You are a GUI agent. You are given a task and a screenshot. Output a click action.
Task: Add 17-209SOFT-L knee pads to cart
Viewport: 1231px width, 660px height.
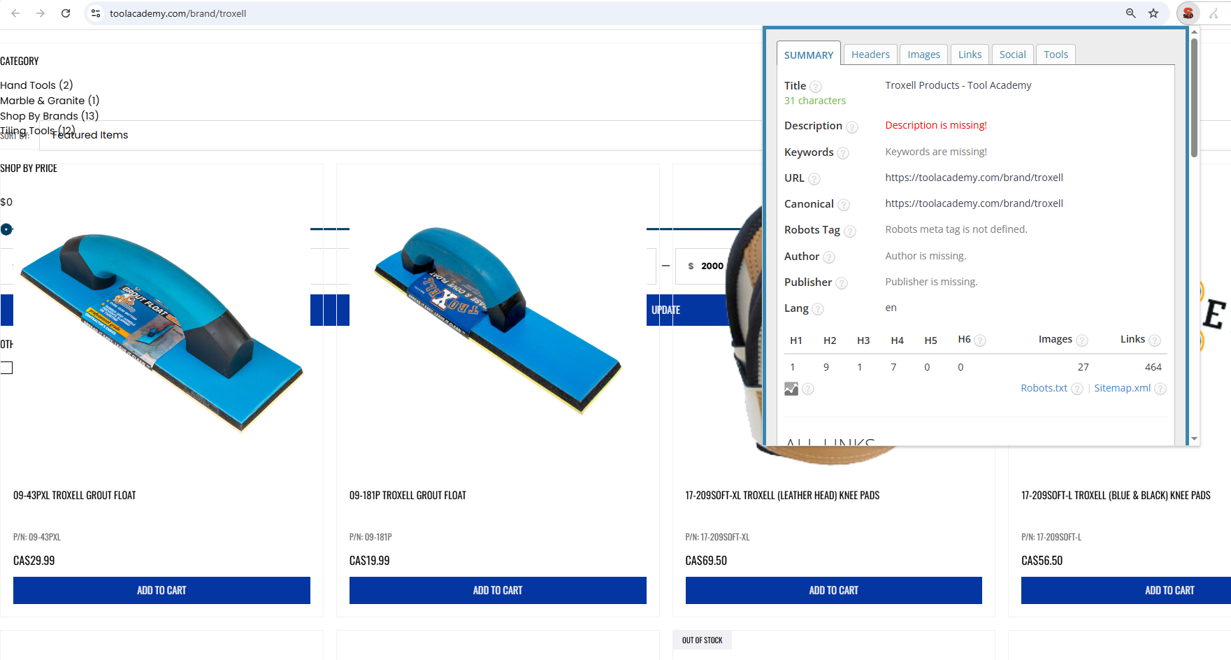1126,590
